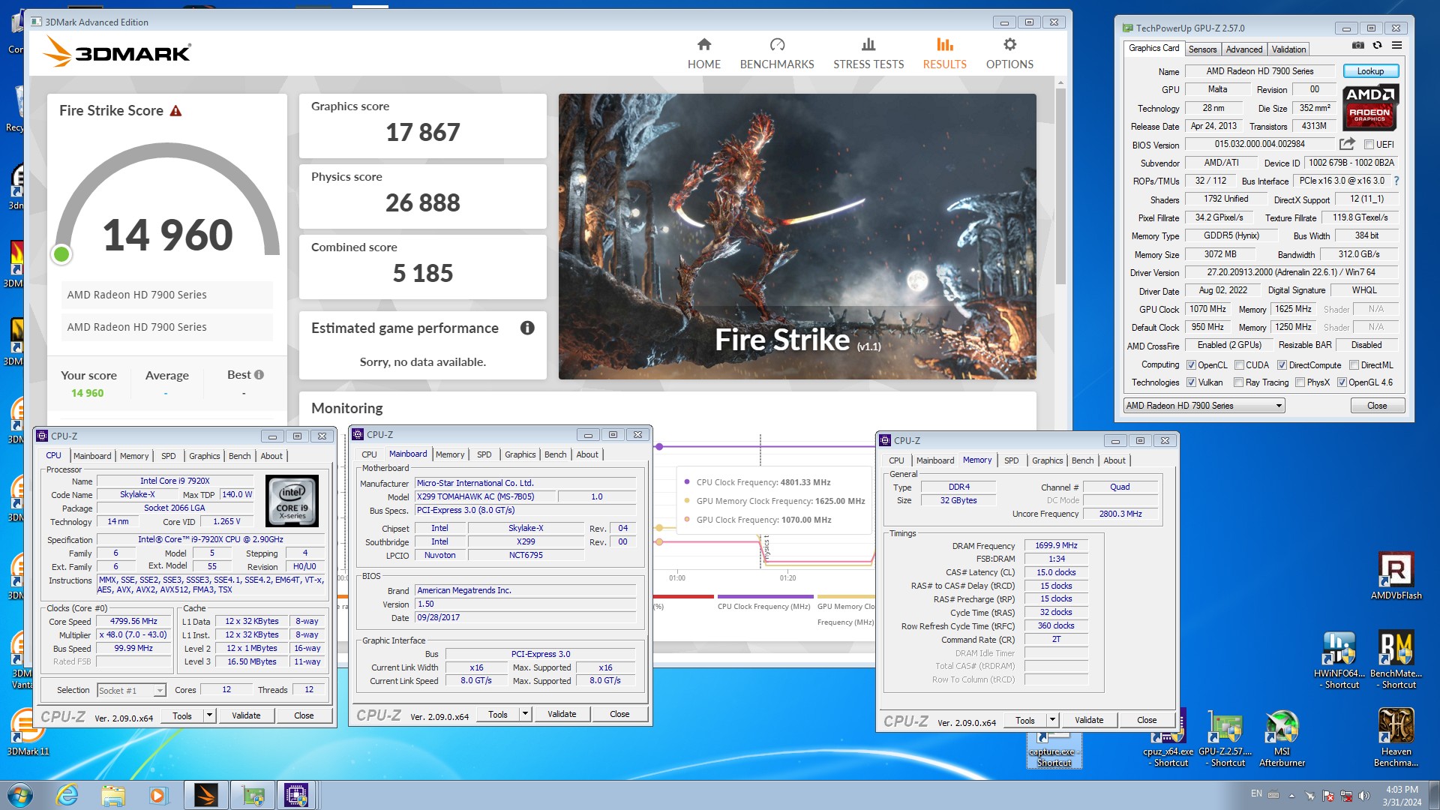
Task: Click the Intel Core i9 X-series logo in CPU-Z
Action: tap(292, 500)
